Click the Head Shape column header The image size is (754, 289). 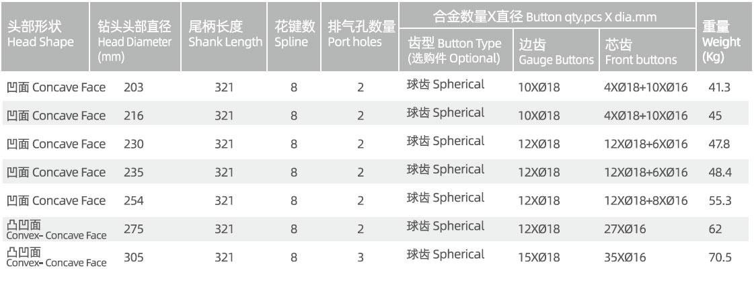point(40,35)
